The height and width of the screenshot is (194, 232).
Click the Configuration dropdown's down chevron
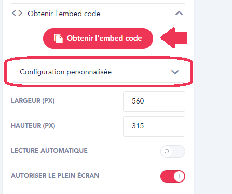(175, 72)
